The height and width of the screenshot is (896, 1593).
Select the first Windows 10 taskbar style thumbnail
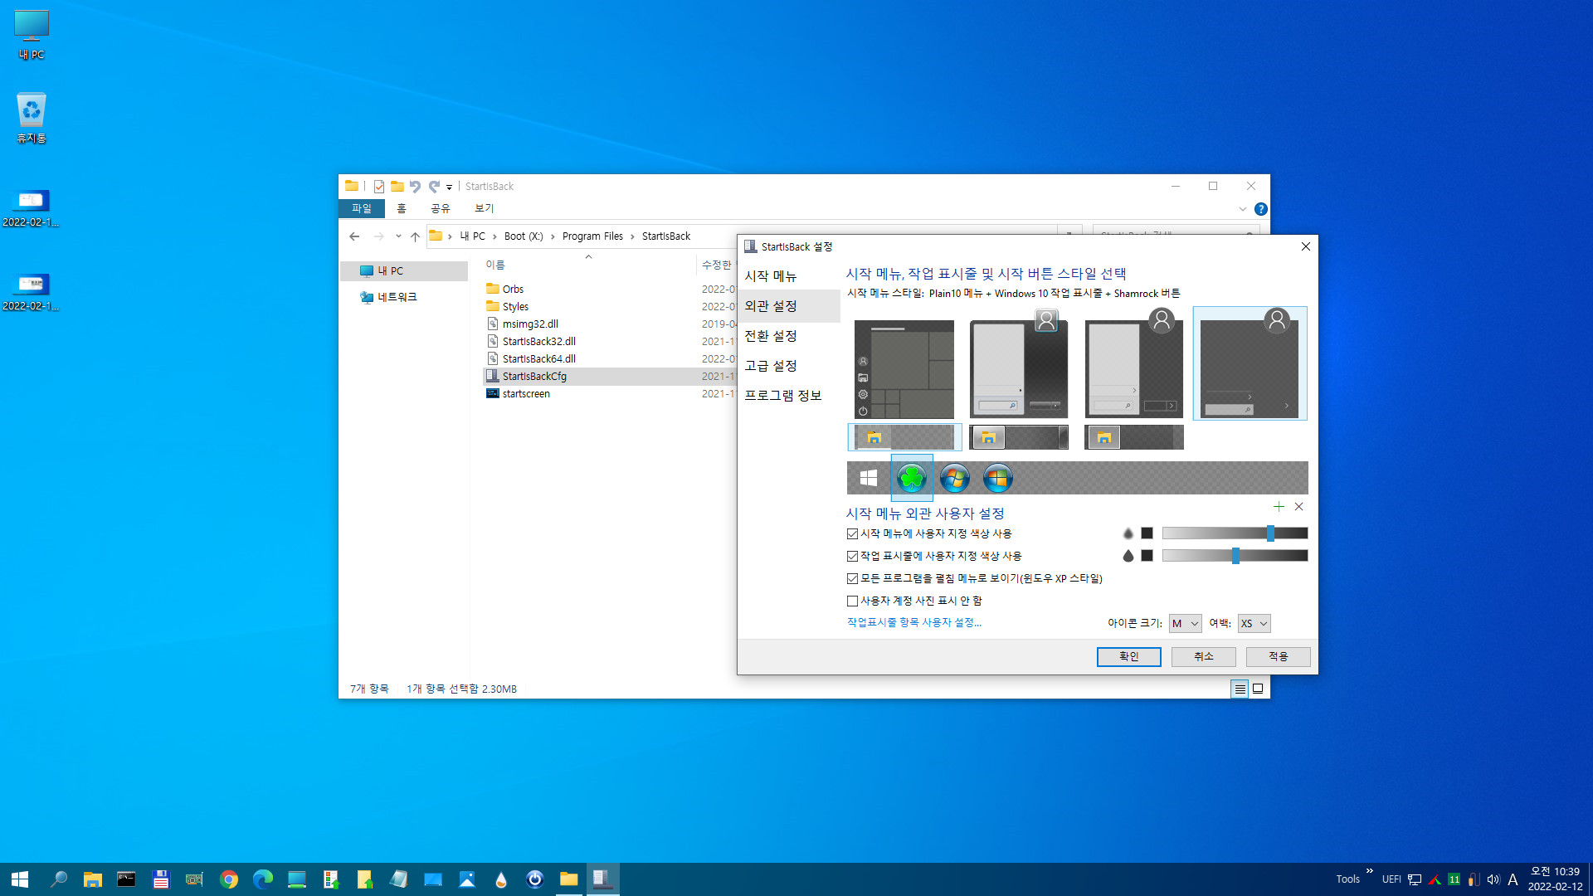click(x=904, y=437)
